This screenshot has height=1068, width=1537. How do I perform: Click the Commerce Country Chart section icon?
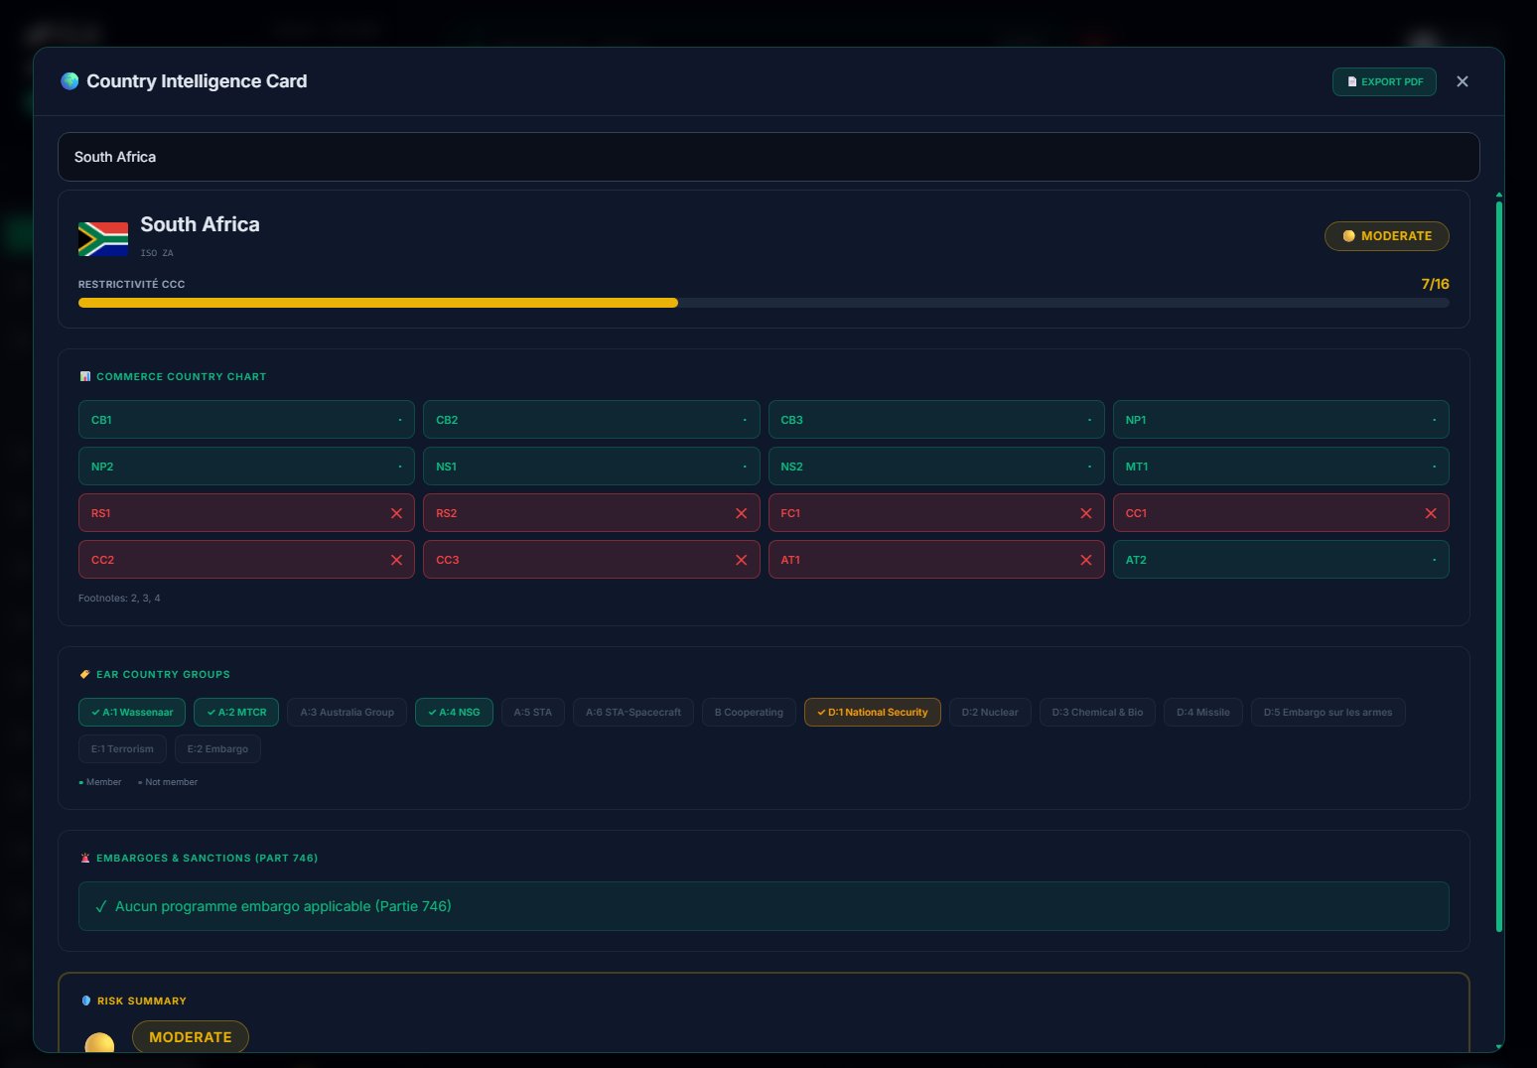click(x=85, y=377)
